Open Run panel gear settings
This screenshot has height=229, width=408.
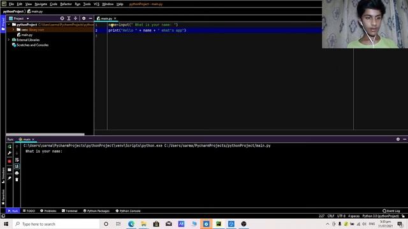click(x=398, y=139)
